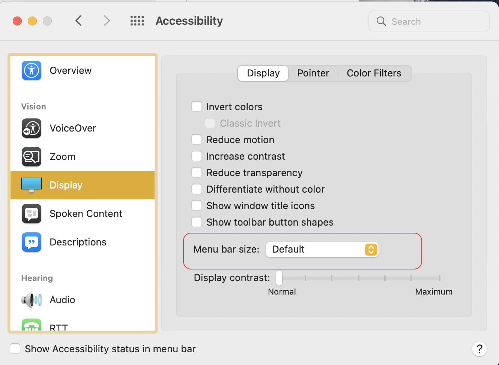Open the Spoken Content icon
This screenshot has height=365, width=499.
tap(32, 214)
